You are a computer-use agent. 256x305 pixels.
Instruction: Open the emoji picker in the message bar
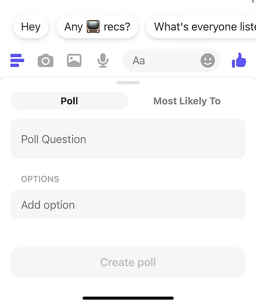pyautogui.click(x=208, y=60)
